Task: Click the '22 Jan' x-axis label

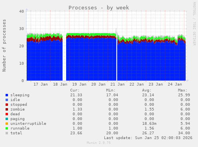Action: pyautogui.click(x=137, y=84)
